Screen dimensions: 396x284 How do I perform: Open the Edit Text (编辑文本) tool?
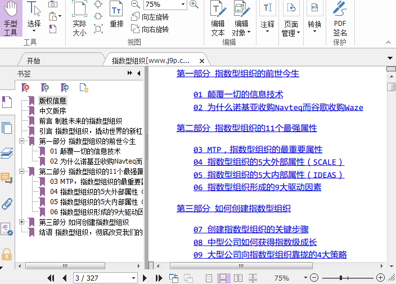point(218,19)
